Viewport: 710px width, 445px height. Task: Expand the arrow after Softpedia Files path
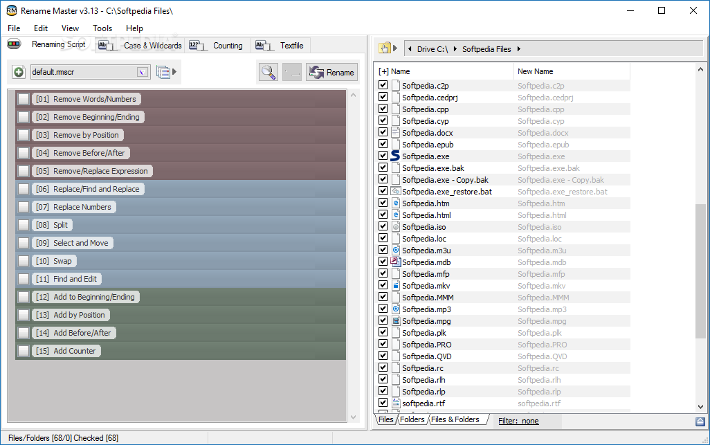pos(519,49)
